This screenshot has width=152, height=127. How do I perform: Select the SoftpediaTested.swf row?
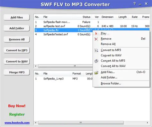pyautogui.click(x=63, y=34)
